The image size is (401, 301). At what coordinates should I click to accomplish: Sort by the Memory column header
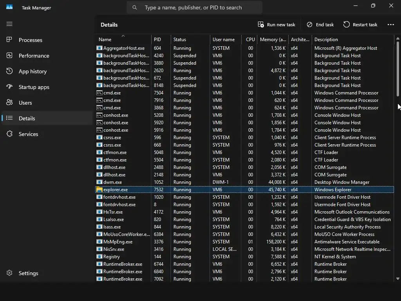click(x=273, y=39)
